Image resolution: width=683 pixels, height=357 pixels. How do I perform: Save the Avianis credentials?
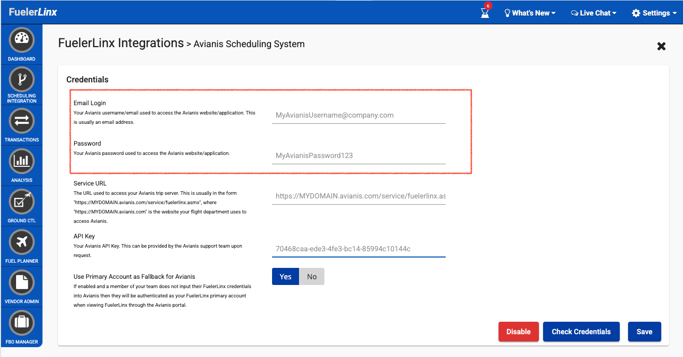click(x=644, y=332)
